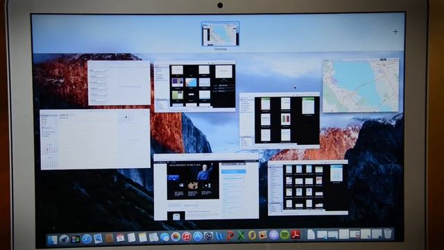This screenshot has width=444, height=250.
Task: Open Microsoft Word blue W icon
Action: [219, 236]
